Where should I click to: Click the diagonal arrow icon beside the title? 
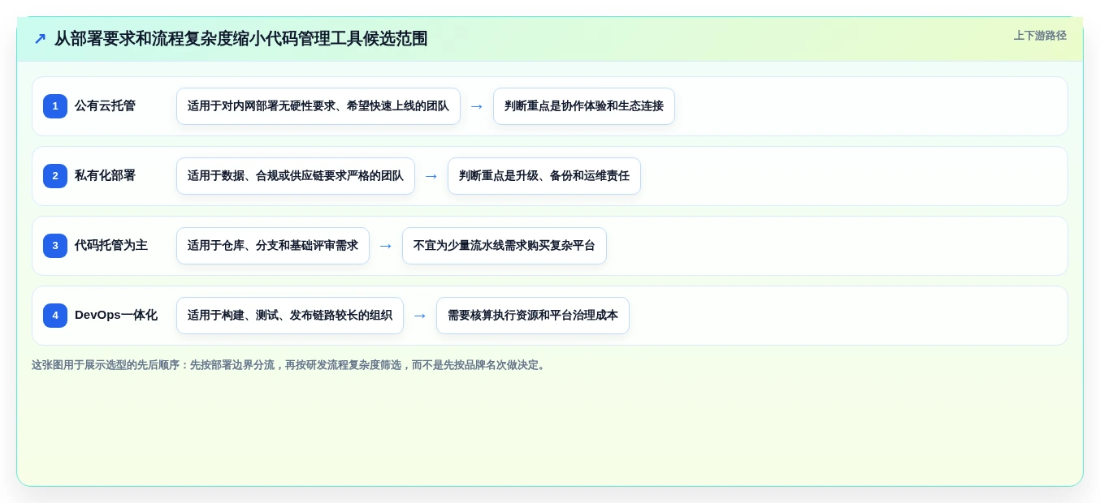point(40,39)
